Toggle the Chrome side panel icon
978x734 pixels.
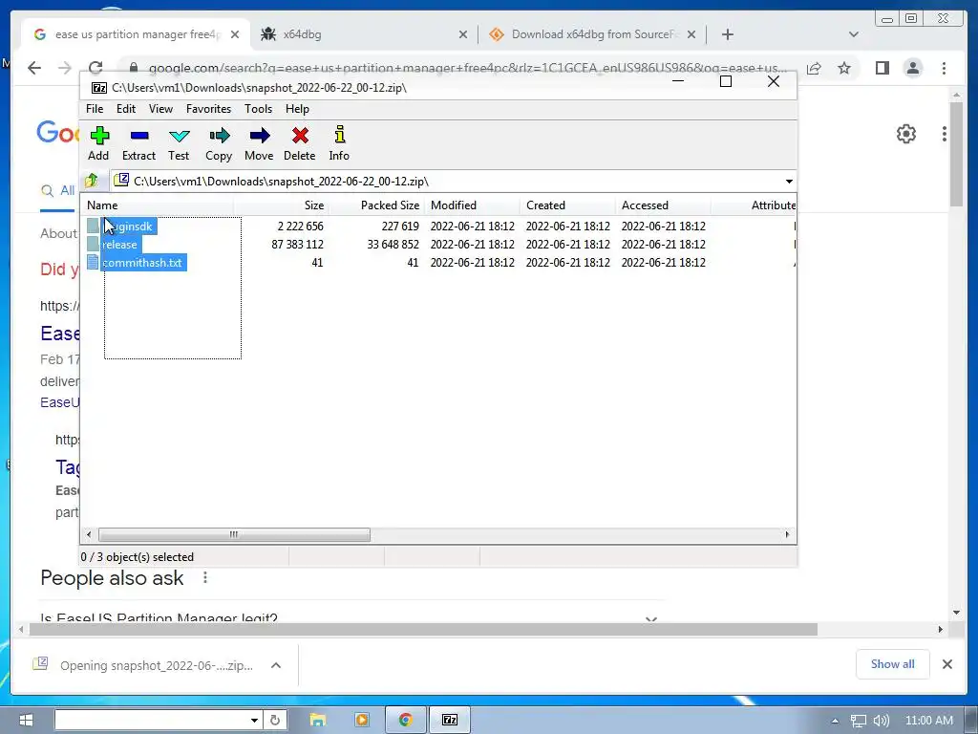(882, 68)
